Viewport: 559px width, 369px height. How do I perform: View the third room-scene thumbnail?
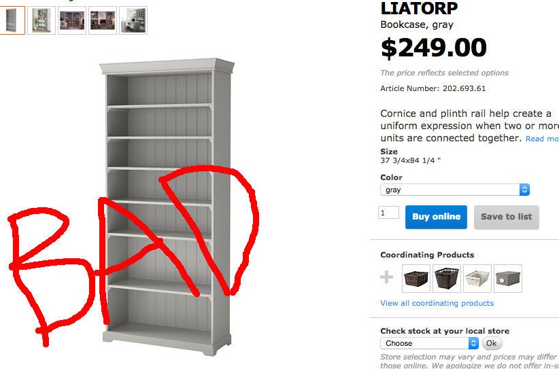[x=72, y=20]
